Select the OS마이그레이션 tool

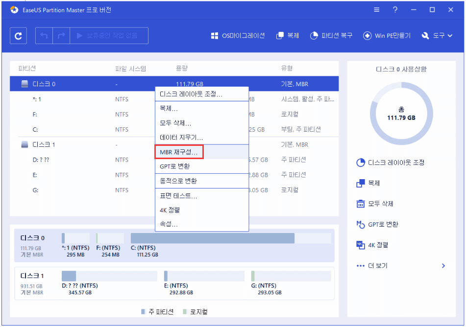(x=239, y=35)
